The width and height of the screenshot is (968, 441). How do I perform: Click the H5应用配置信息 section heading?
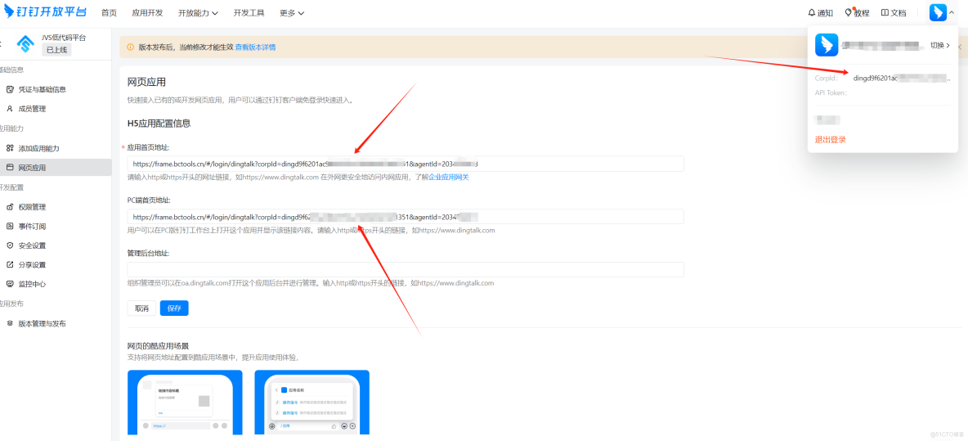[159, 123]
